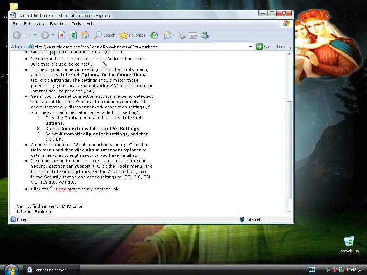Open the Edit menu
This screenshot has height=275, width=367.
pos(27,24)
